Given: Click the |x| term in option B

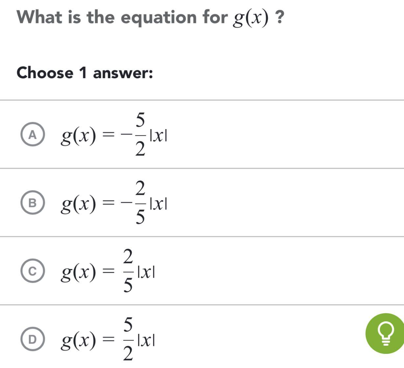Looking at the screenshot, I should coord(158,204).
